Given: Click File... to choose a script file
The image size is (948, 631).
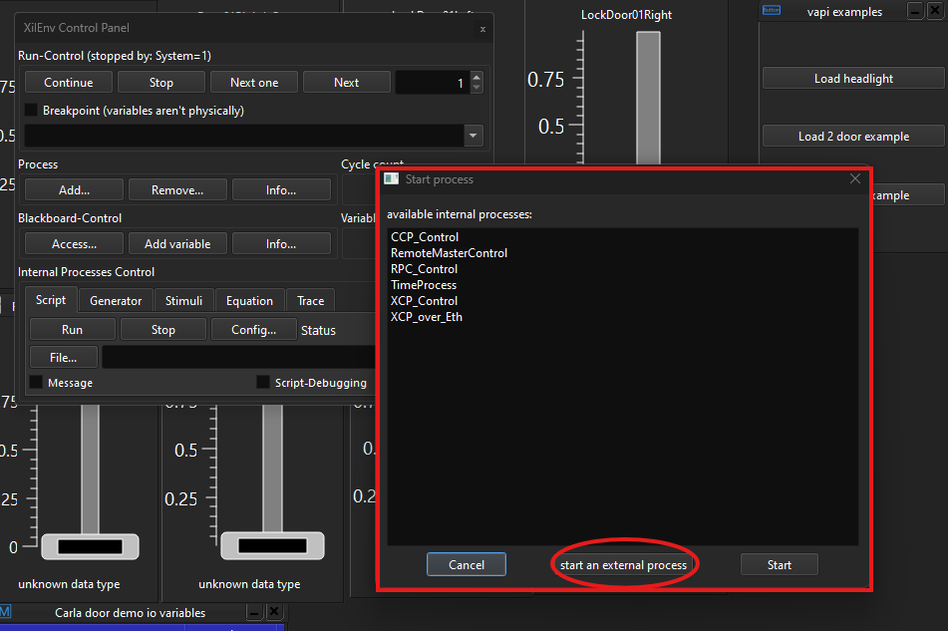Looking at the screenshot, I should click(63, 356).
